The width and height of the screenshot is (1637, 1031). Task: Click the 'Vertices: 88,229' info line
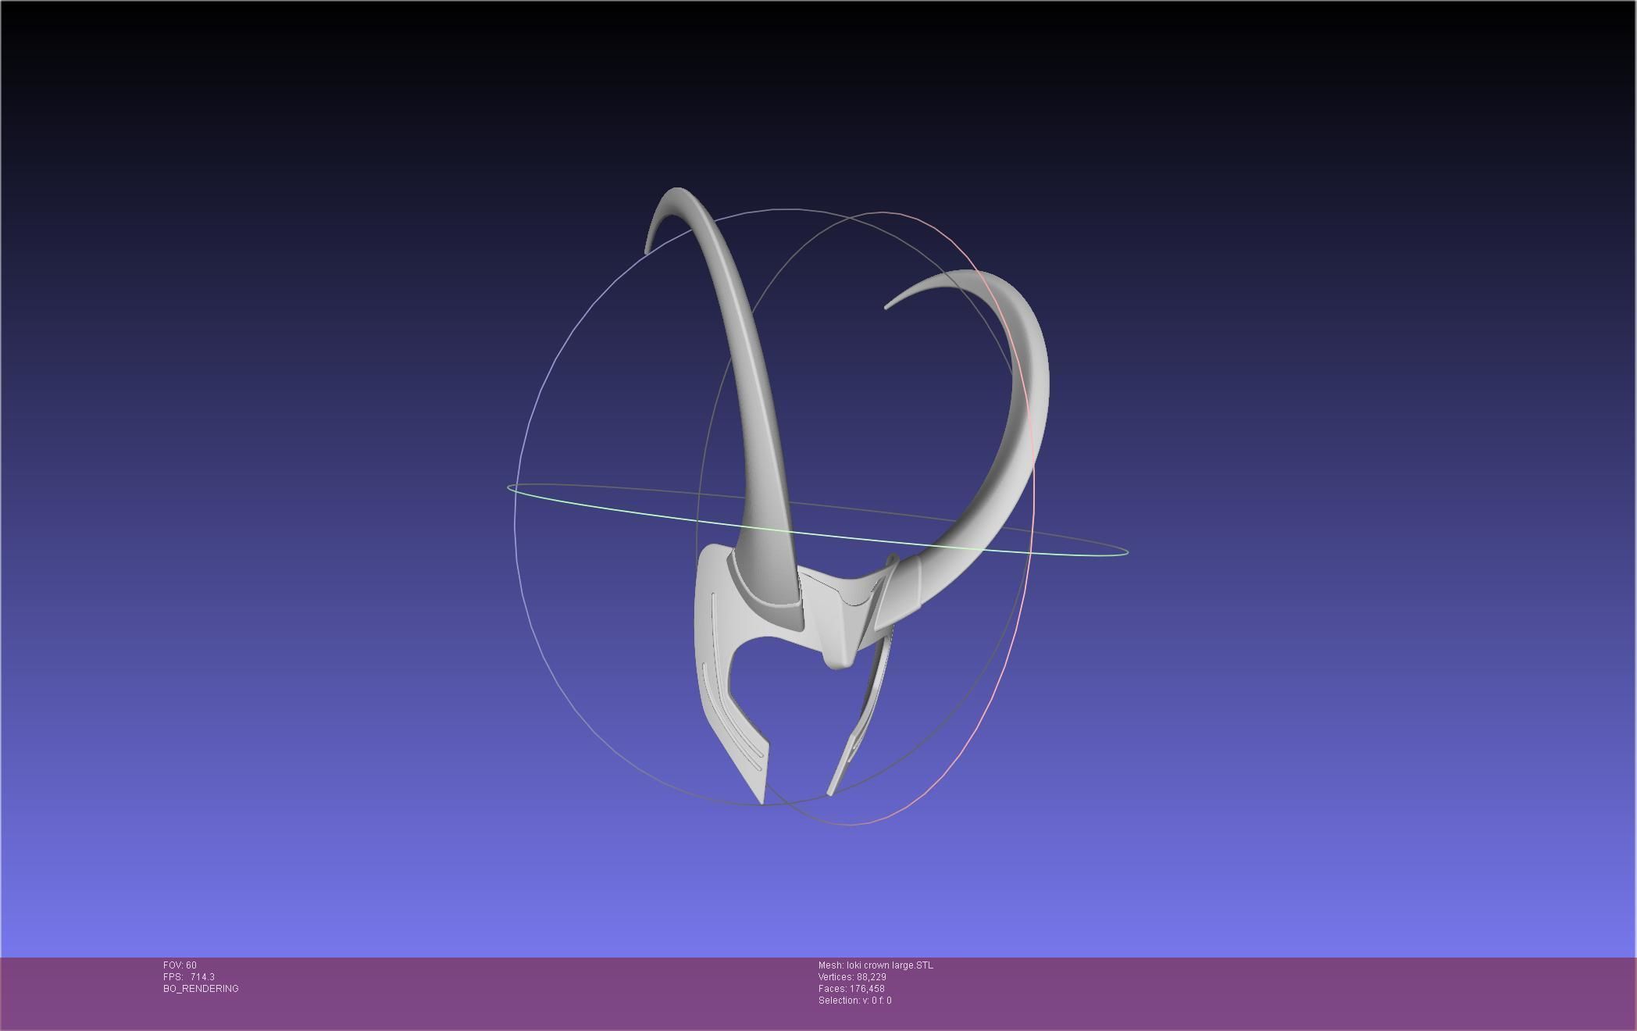point(852,977)
